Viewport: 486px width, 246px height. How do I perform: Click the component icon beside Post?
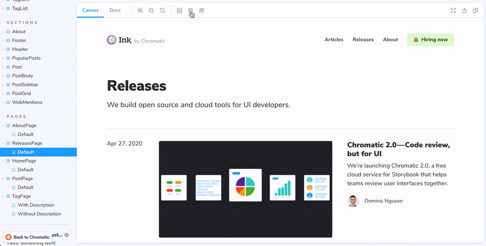click(x=8, y=67)
